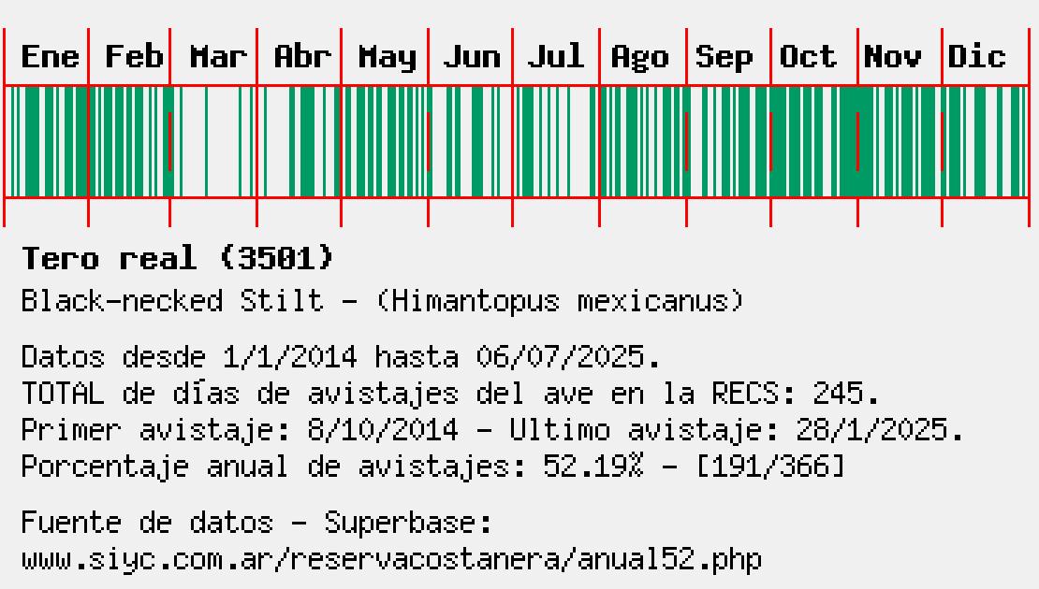Click the Ago month label
The height and width of the screenshot is (589, 1039).
pyautogui.click(x=639, y=58)
